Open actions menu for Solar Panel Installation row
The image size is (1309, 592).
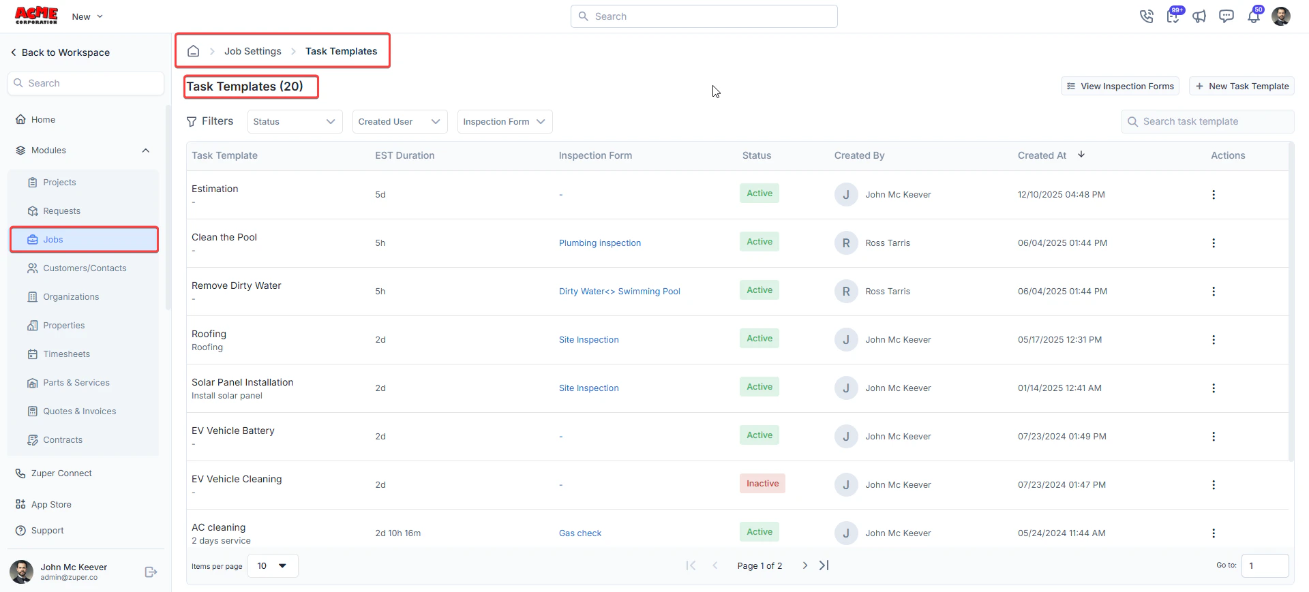point(1214,388)
